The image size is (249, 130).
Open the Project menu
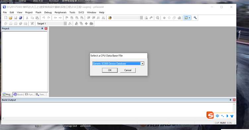pos(29,12)
